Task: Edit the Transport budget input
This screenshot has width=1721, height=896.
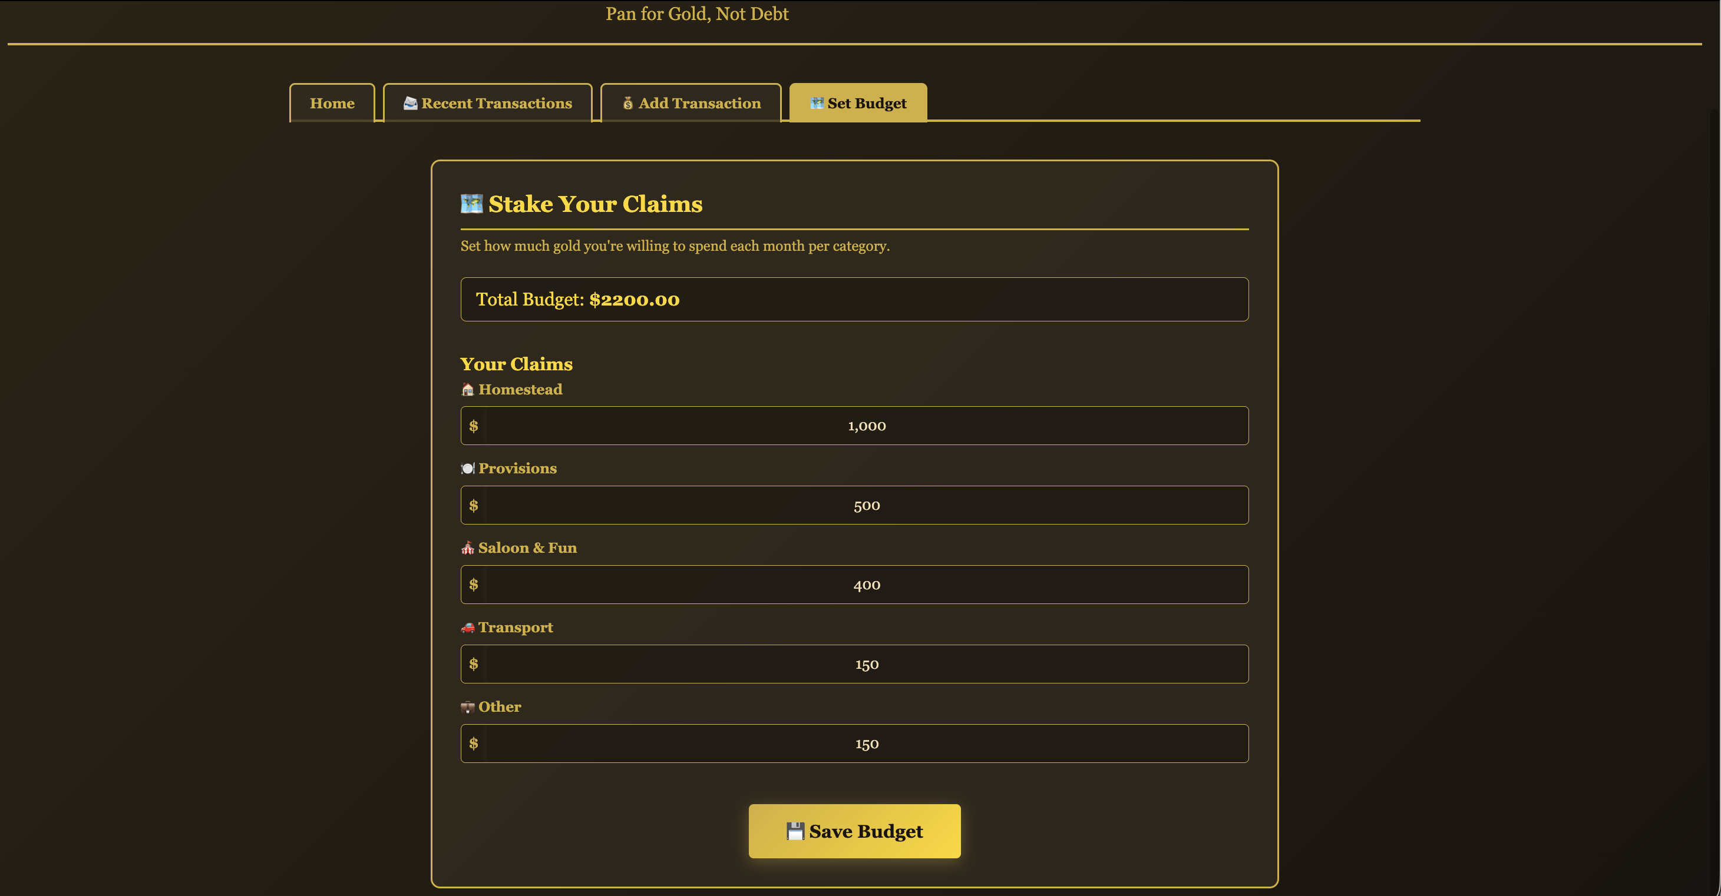Action: [x=866, y=664]
